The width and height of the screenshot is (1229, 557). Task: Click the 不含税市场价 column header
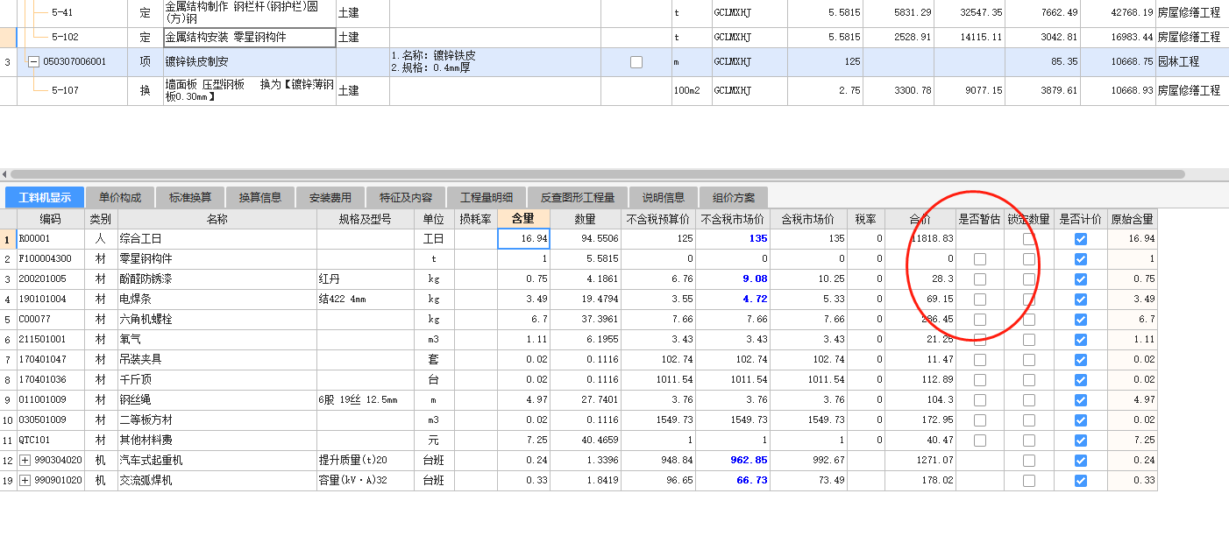[x=733, y=219]
